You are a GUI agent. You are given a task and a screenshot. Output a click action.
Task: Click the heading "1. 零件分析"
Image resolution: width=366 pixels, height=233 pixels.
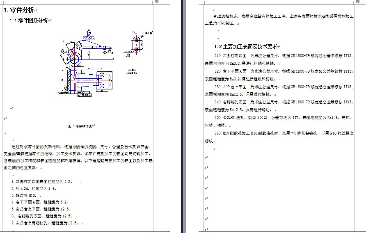click(19, 10)
